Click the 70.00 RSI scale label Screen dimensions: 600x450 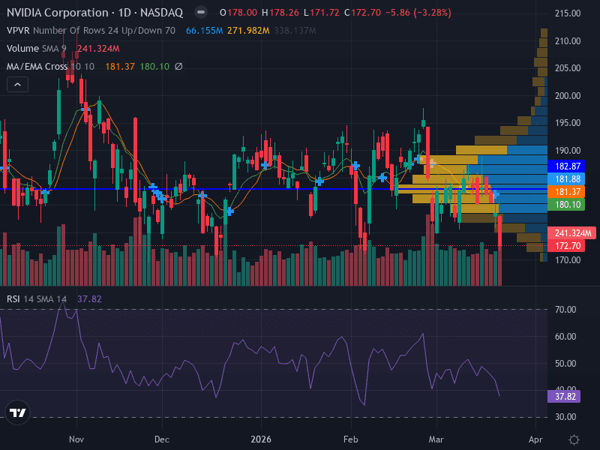tap(565, 309)
